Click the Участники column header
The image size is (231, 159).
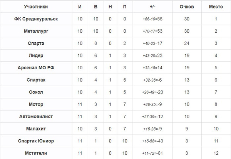(x=36, y=7)
